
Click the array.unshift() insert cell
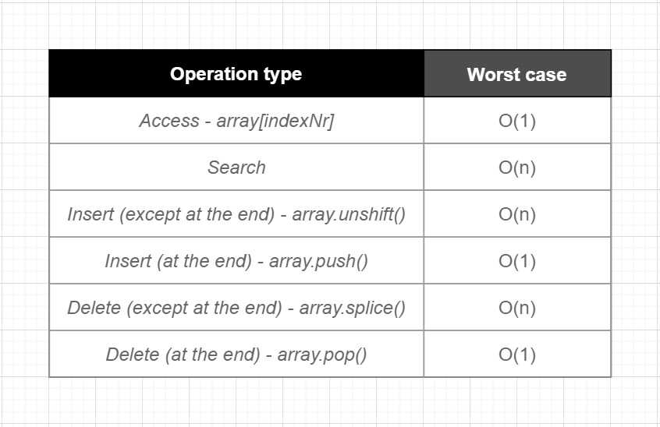pyautogui.click(x=236, y=213)
